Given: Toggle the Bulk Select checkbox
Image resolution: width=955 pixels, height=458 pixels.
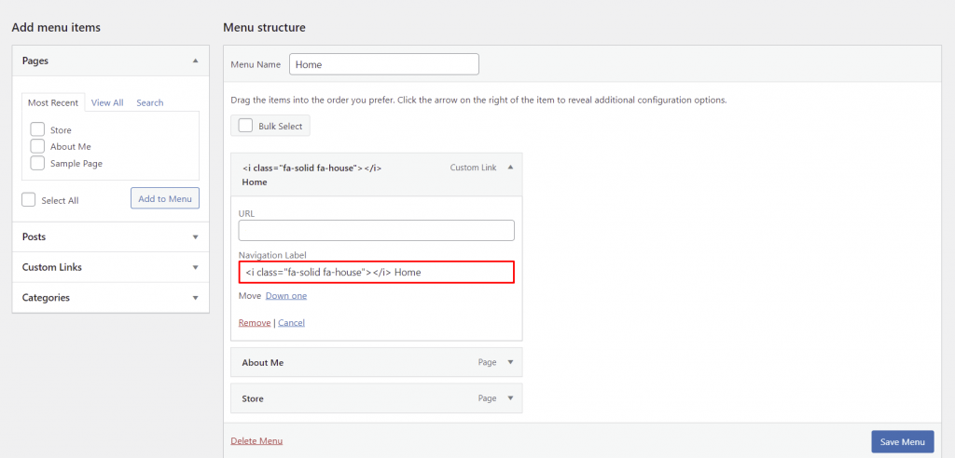Looking at the screenshot, I should (246, 126).
